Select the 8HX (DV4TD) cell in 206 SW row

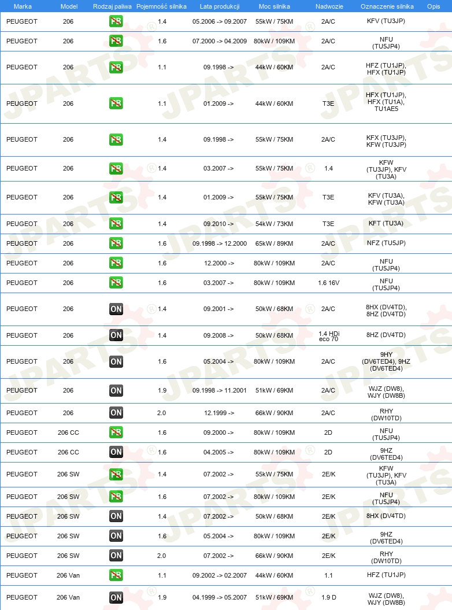tap(386, 516)
